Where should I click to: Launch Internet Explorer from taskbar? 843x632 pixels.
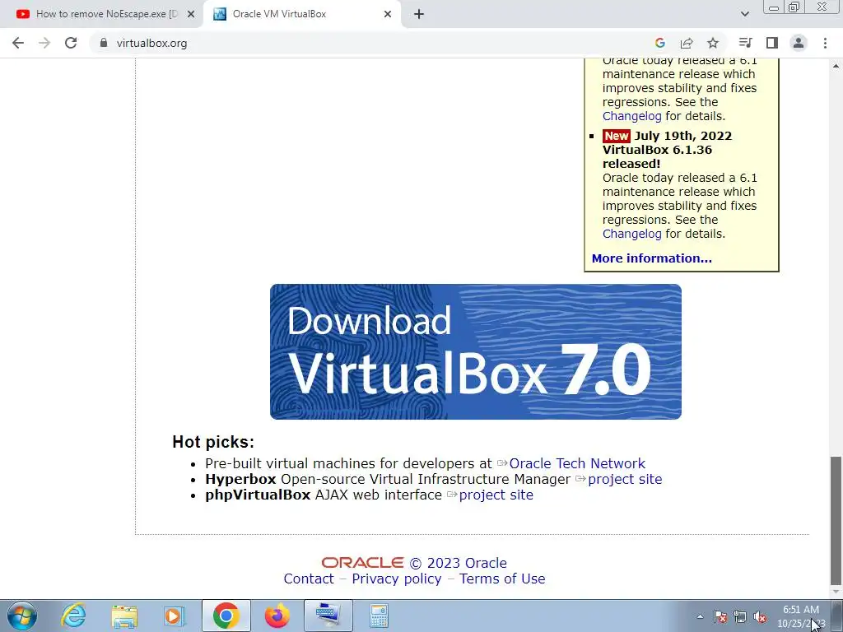(73, 616)
